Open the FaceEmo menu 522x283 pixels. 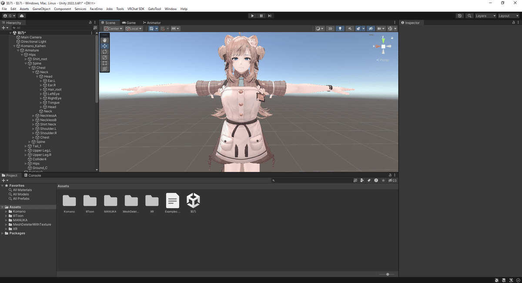tap(96, 9)
